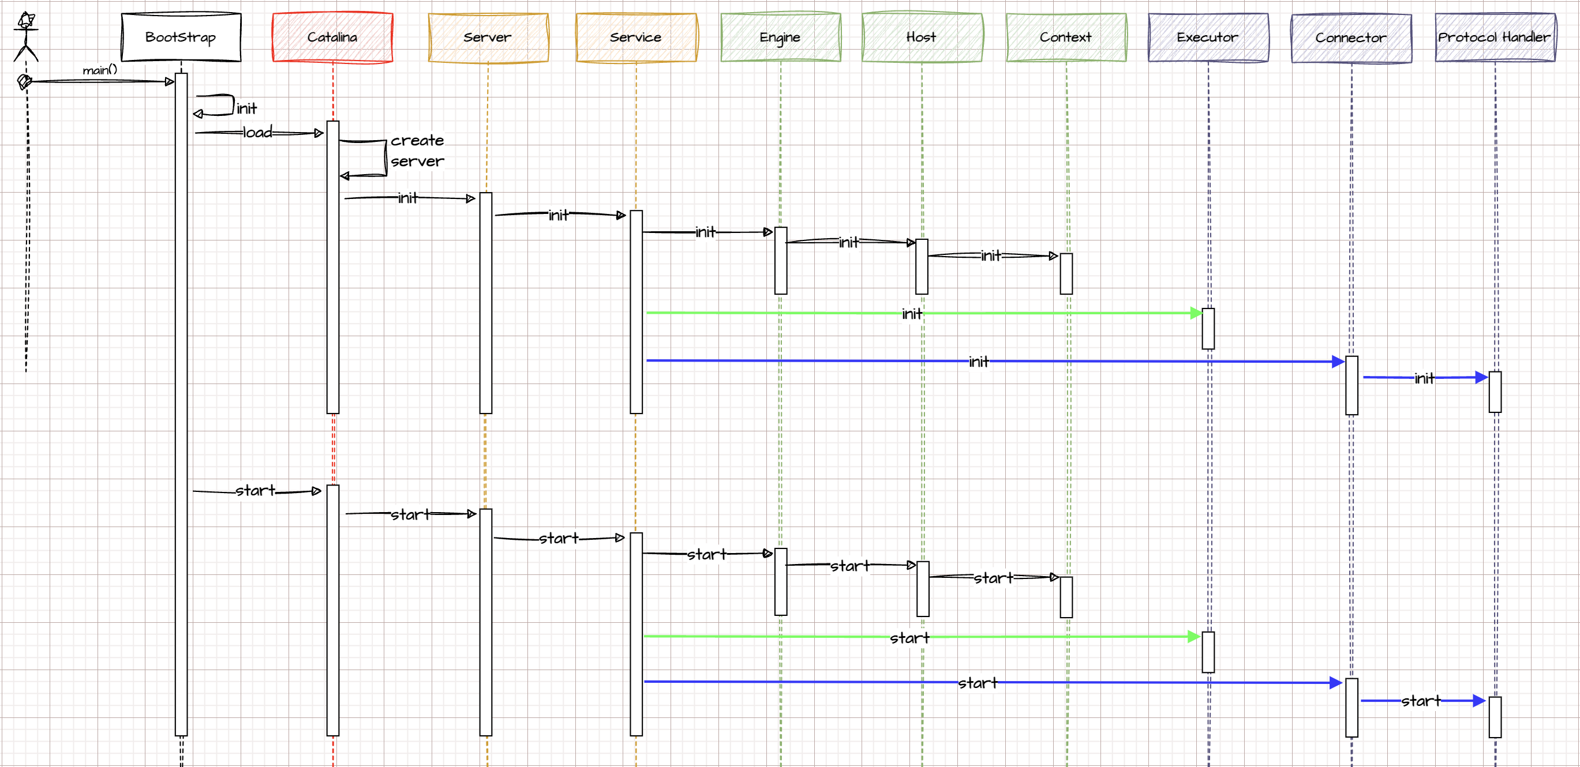This screenshot has height=767, width=1580.
Task: Select the purple Executor box
Action: tap(1208, 37)
